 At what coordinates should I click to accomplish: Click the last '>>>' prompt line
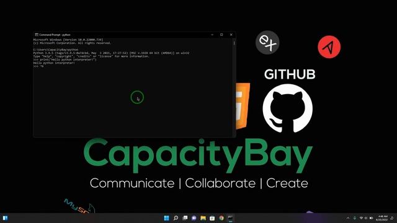coord(38,66)
